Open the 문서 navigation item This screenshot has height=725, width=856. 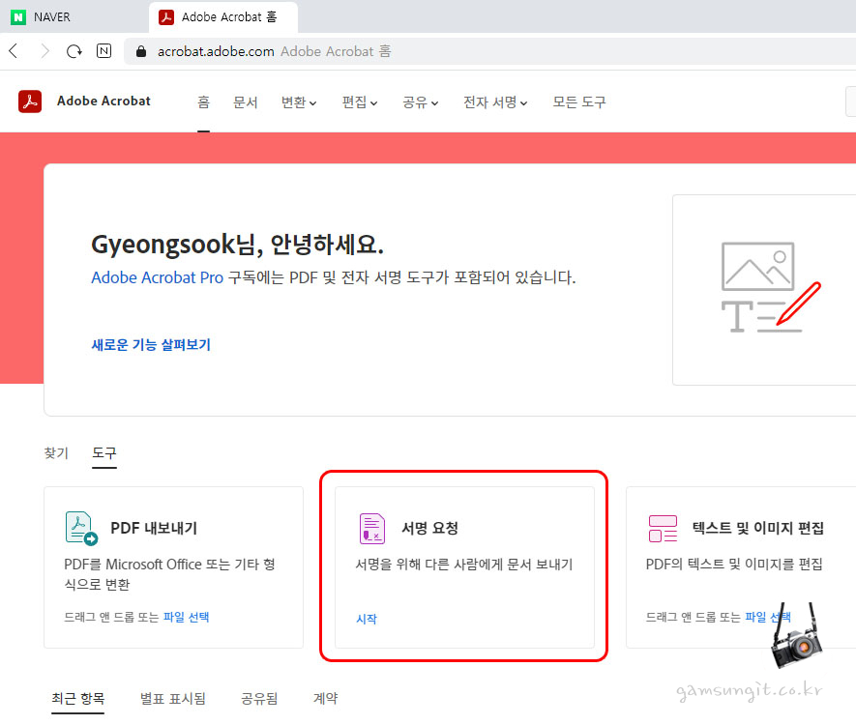[245, 102]
